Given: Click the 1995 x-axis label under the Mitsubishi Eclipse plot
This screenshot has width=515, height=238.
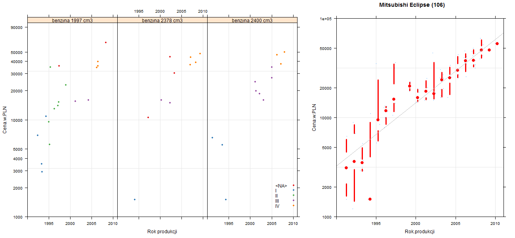Looking at the screenshot, I should click(376, 224).
